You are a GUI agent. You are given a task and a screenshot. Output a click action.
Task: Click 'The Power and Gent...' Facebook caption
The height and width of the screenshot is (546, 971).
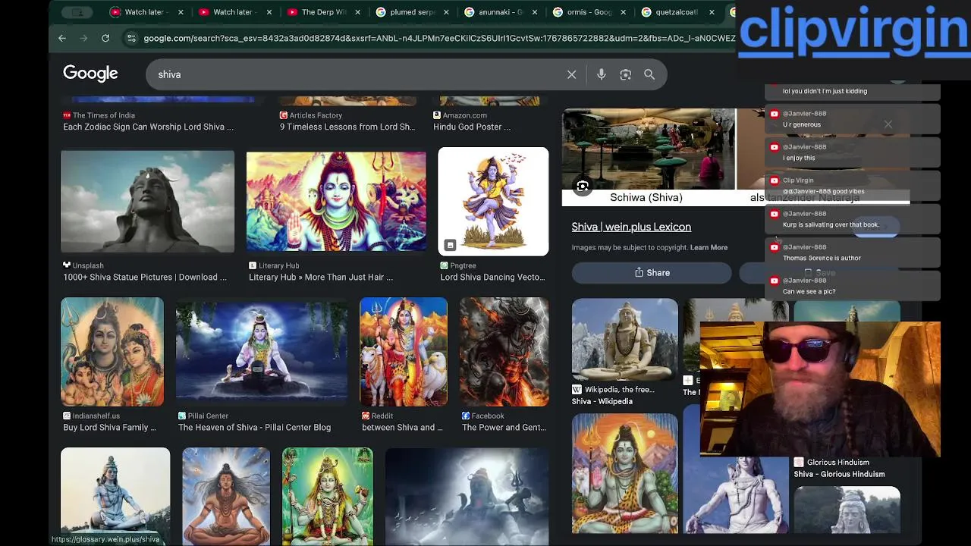click(504, 428)
